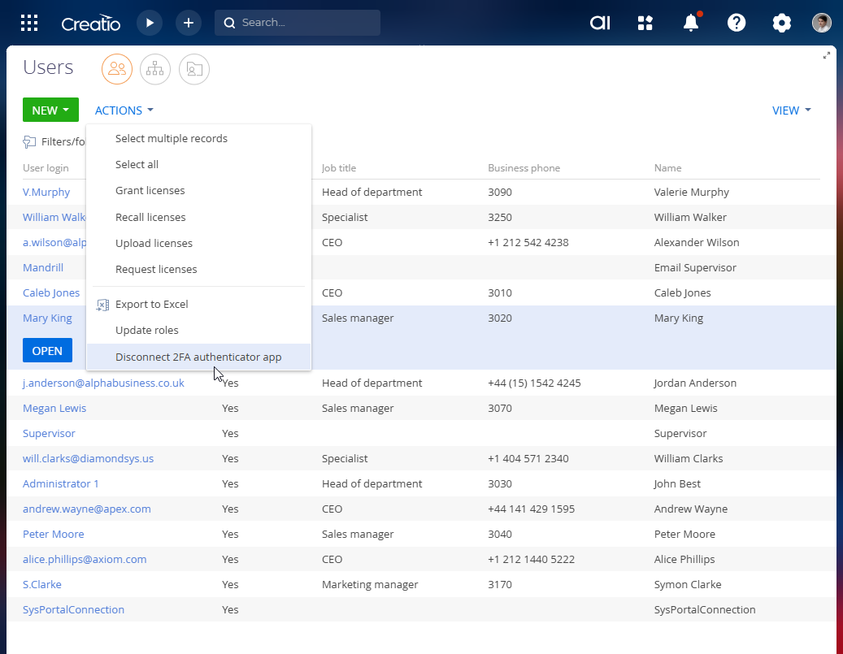This screenshot has height=654, width=843.
Task: Select Grant licenses from the menu
Action: (150, 191)
